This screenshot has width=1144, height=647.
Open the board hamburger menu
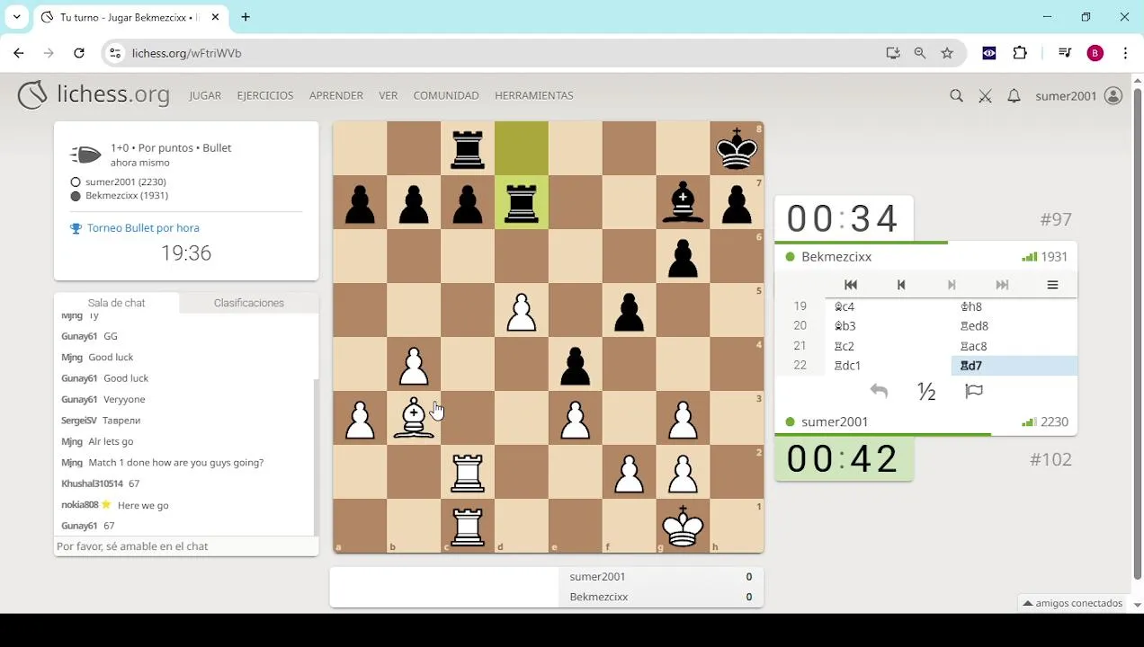[x=1052, y=285]
